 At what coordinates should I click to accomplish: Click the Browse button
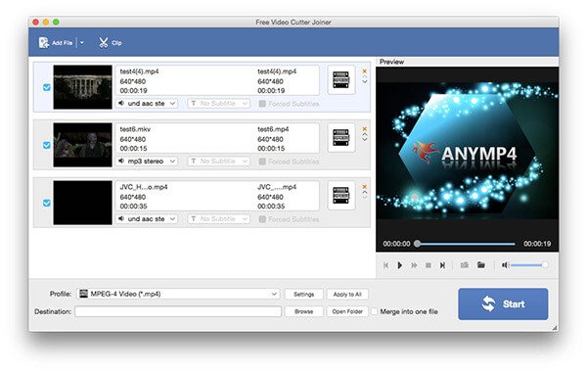tap(303, 311)
